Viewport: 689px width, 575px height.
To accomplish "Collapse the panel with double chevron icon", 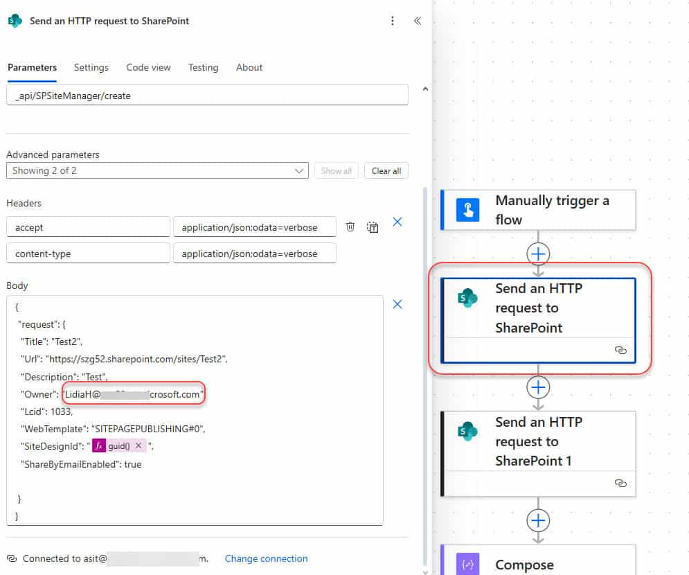I will tap(417, 21).
